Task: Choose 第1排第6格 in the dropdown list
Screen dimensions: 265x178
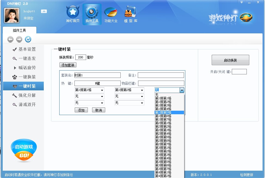Action: pyautogui.click(x=169, y=116)
